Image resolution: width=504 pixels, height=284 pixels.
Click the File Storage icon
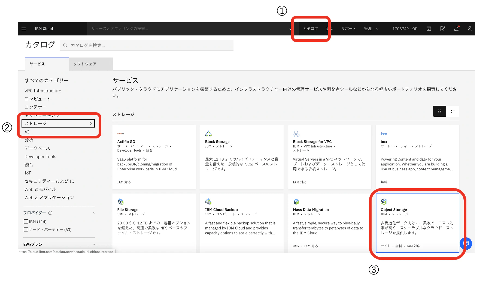point(121,202)
